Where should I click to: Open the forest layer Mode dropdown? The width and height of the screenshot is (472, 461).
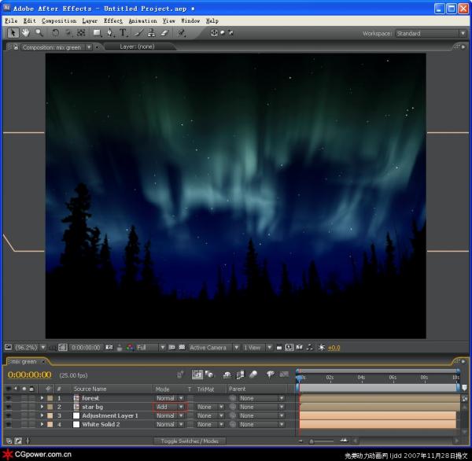(x=170, y=398)
